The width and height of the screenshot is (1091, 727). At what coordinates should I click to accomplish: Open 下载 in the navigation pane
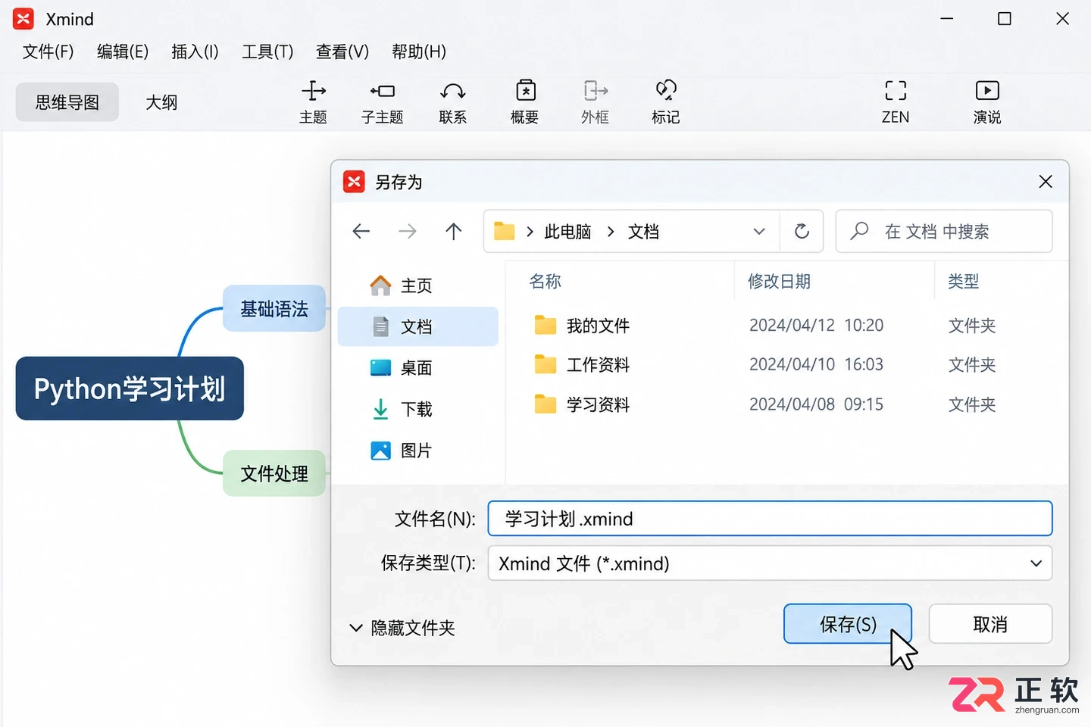418,409
